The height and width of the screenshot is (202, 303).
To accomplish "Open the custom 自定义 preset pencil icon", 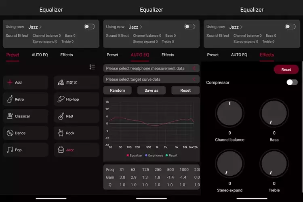I will point(61,82).
